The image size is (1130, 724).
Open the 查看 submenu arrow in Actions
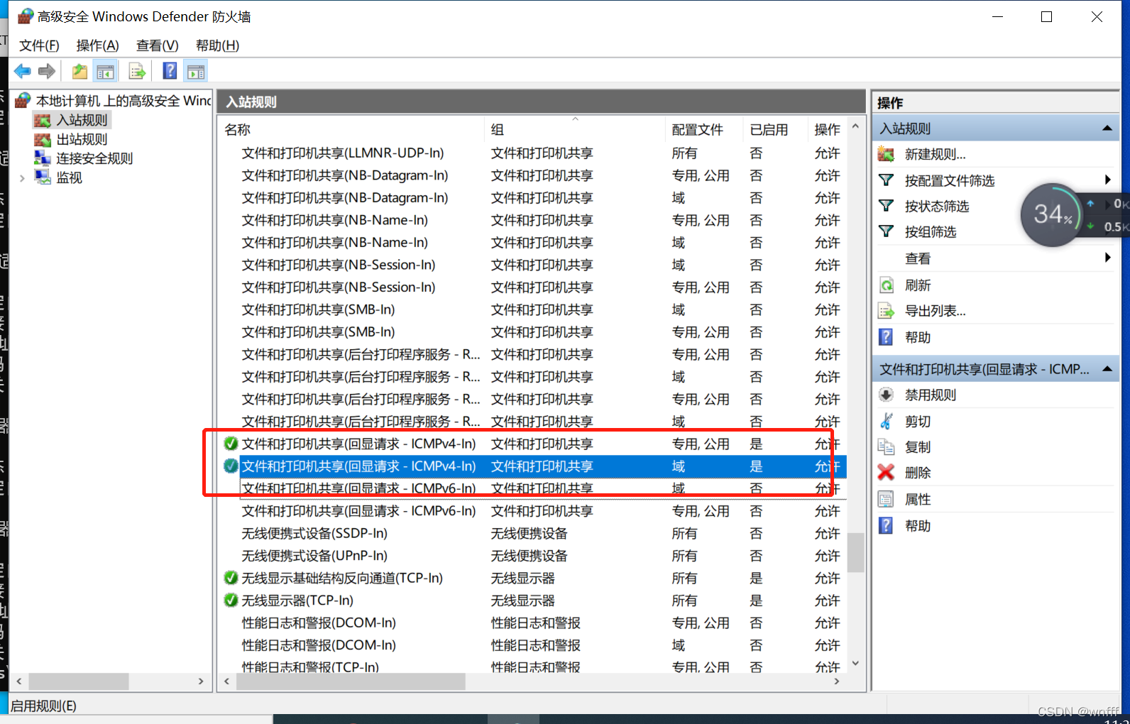click(1107, 257)
